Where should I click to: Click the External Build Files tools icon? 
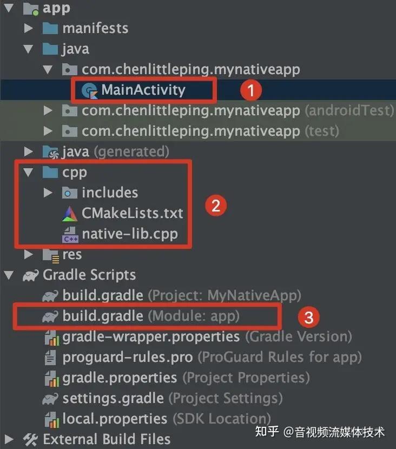pyautogui.click(x=30, y=439)
